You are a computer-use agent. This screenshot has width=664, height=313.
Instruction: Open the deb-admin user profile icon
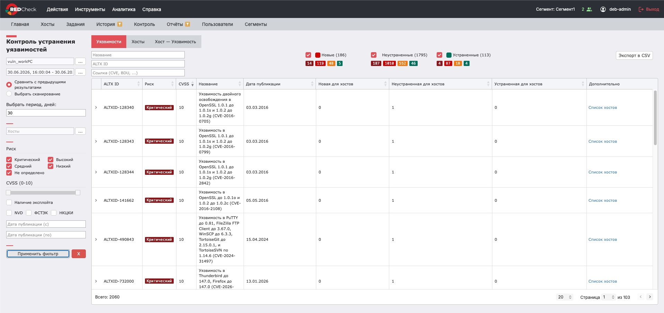click(x=603, y=9)
